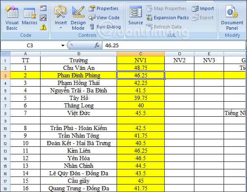Select yellow cell containing 48.75
Image resolution: width=247 pixels, height=192 pixels.
[141, 68]
